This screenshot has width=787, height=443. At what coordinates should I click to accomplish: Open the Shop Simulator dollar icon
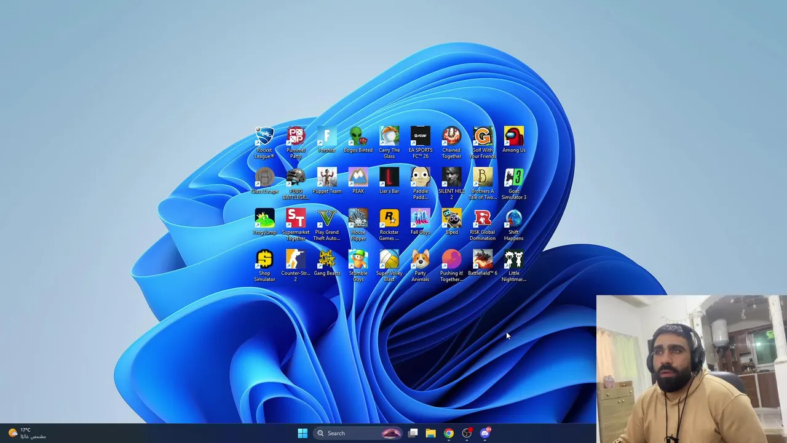264,266
